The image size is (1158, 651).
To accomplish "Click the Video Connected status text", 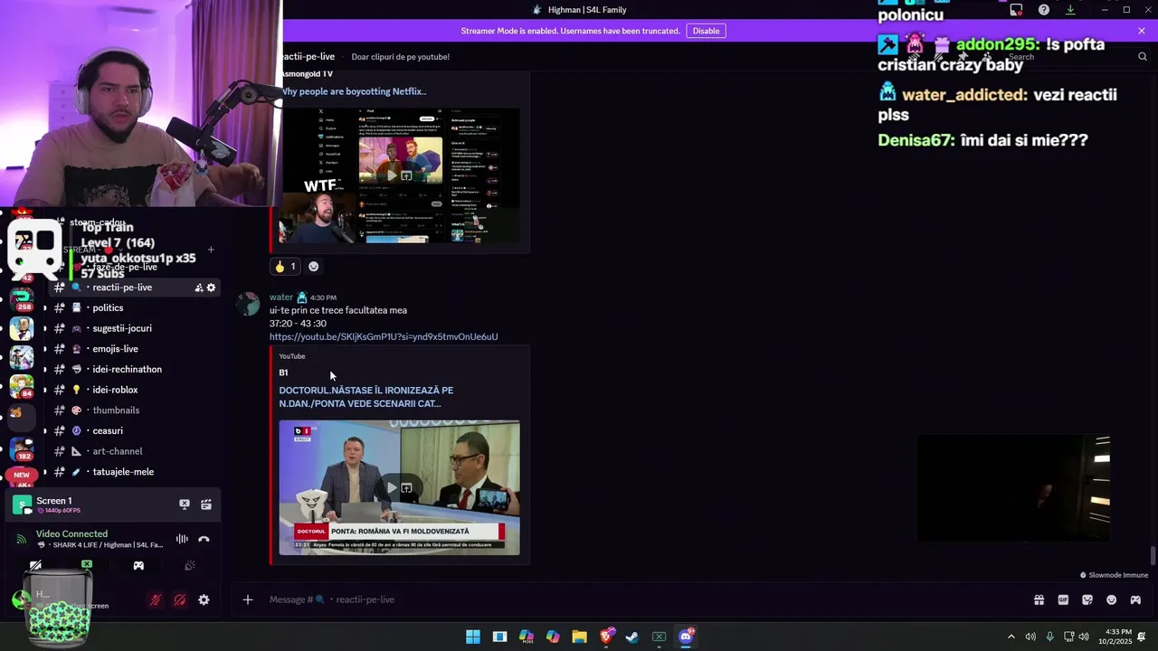I will pos(71,533).
